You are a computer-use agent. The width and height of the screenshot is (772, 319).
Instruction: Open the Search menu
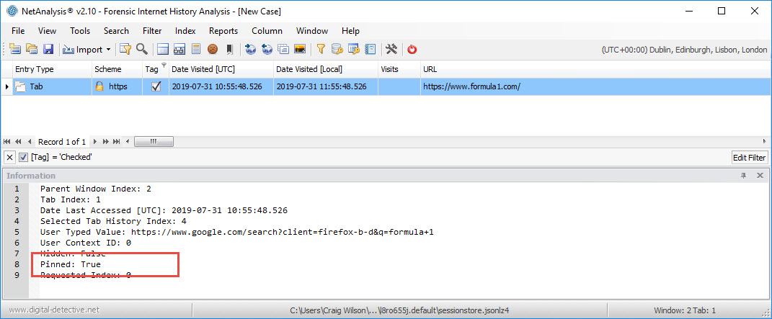click(x=116, y=30)
